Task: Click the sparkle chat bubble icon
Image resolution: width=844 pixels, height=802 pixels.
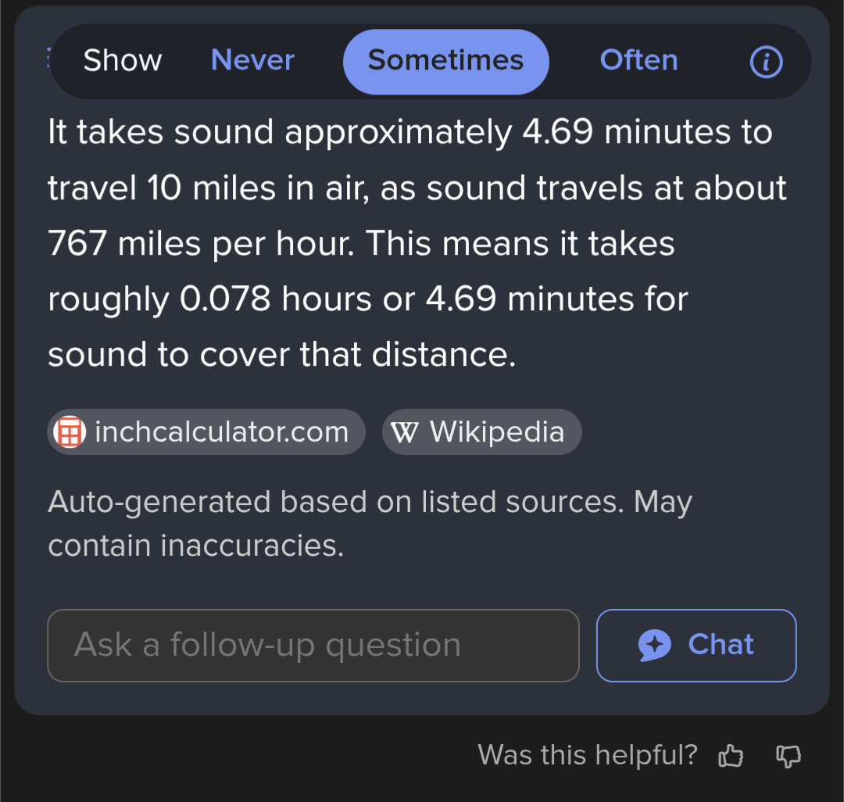Action: 655,645
